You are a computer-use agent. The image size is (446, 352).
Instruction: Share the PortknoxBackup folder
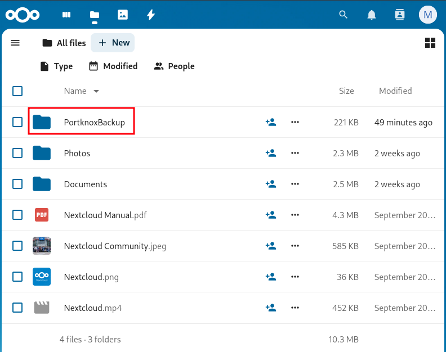coord(271,122)
